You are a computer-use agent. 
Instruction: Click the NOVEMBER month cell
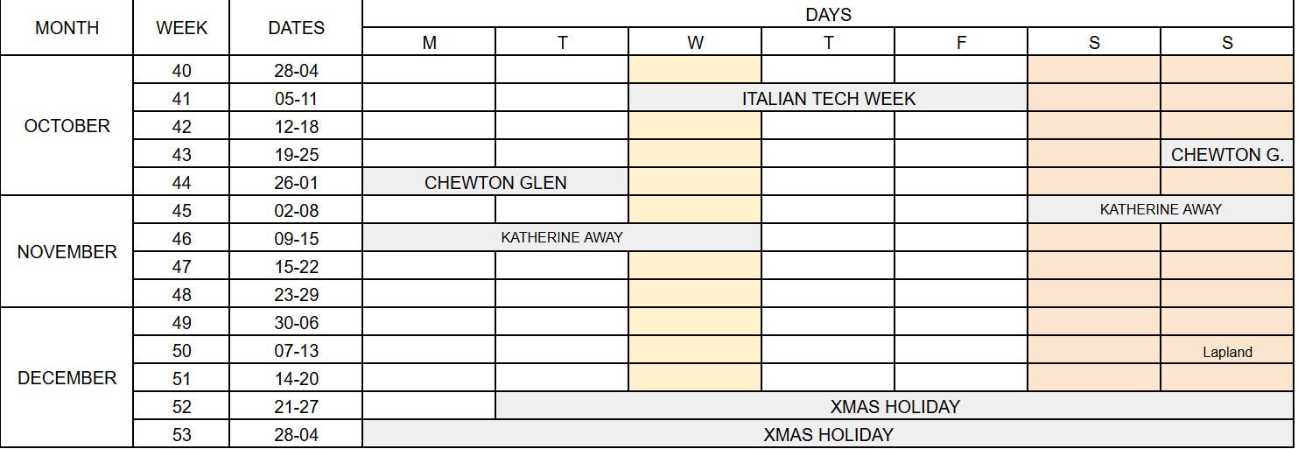[x=67, y=252]
